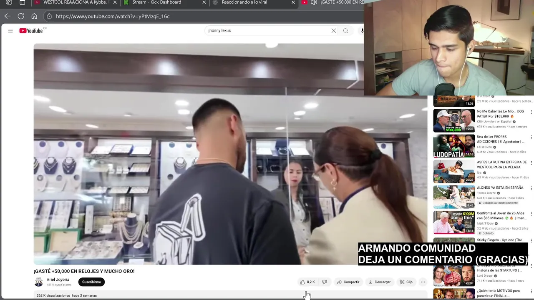Open ¿Quién tenía MOTIVOS video title
534x300 pixels.
[x=498, y=293]
